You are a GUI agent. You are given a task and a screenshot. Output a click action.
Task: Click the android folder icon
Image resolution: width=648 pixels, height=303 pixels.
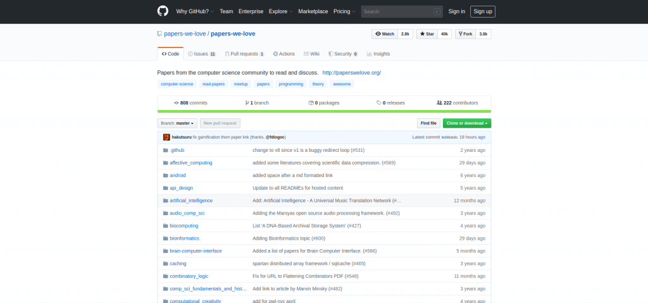coord(165,175)
